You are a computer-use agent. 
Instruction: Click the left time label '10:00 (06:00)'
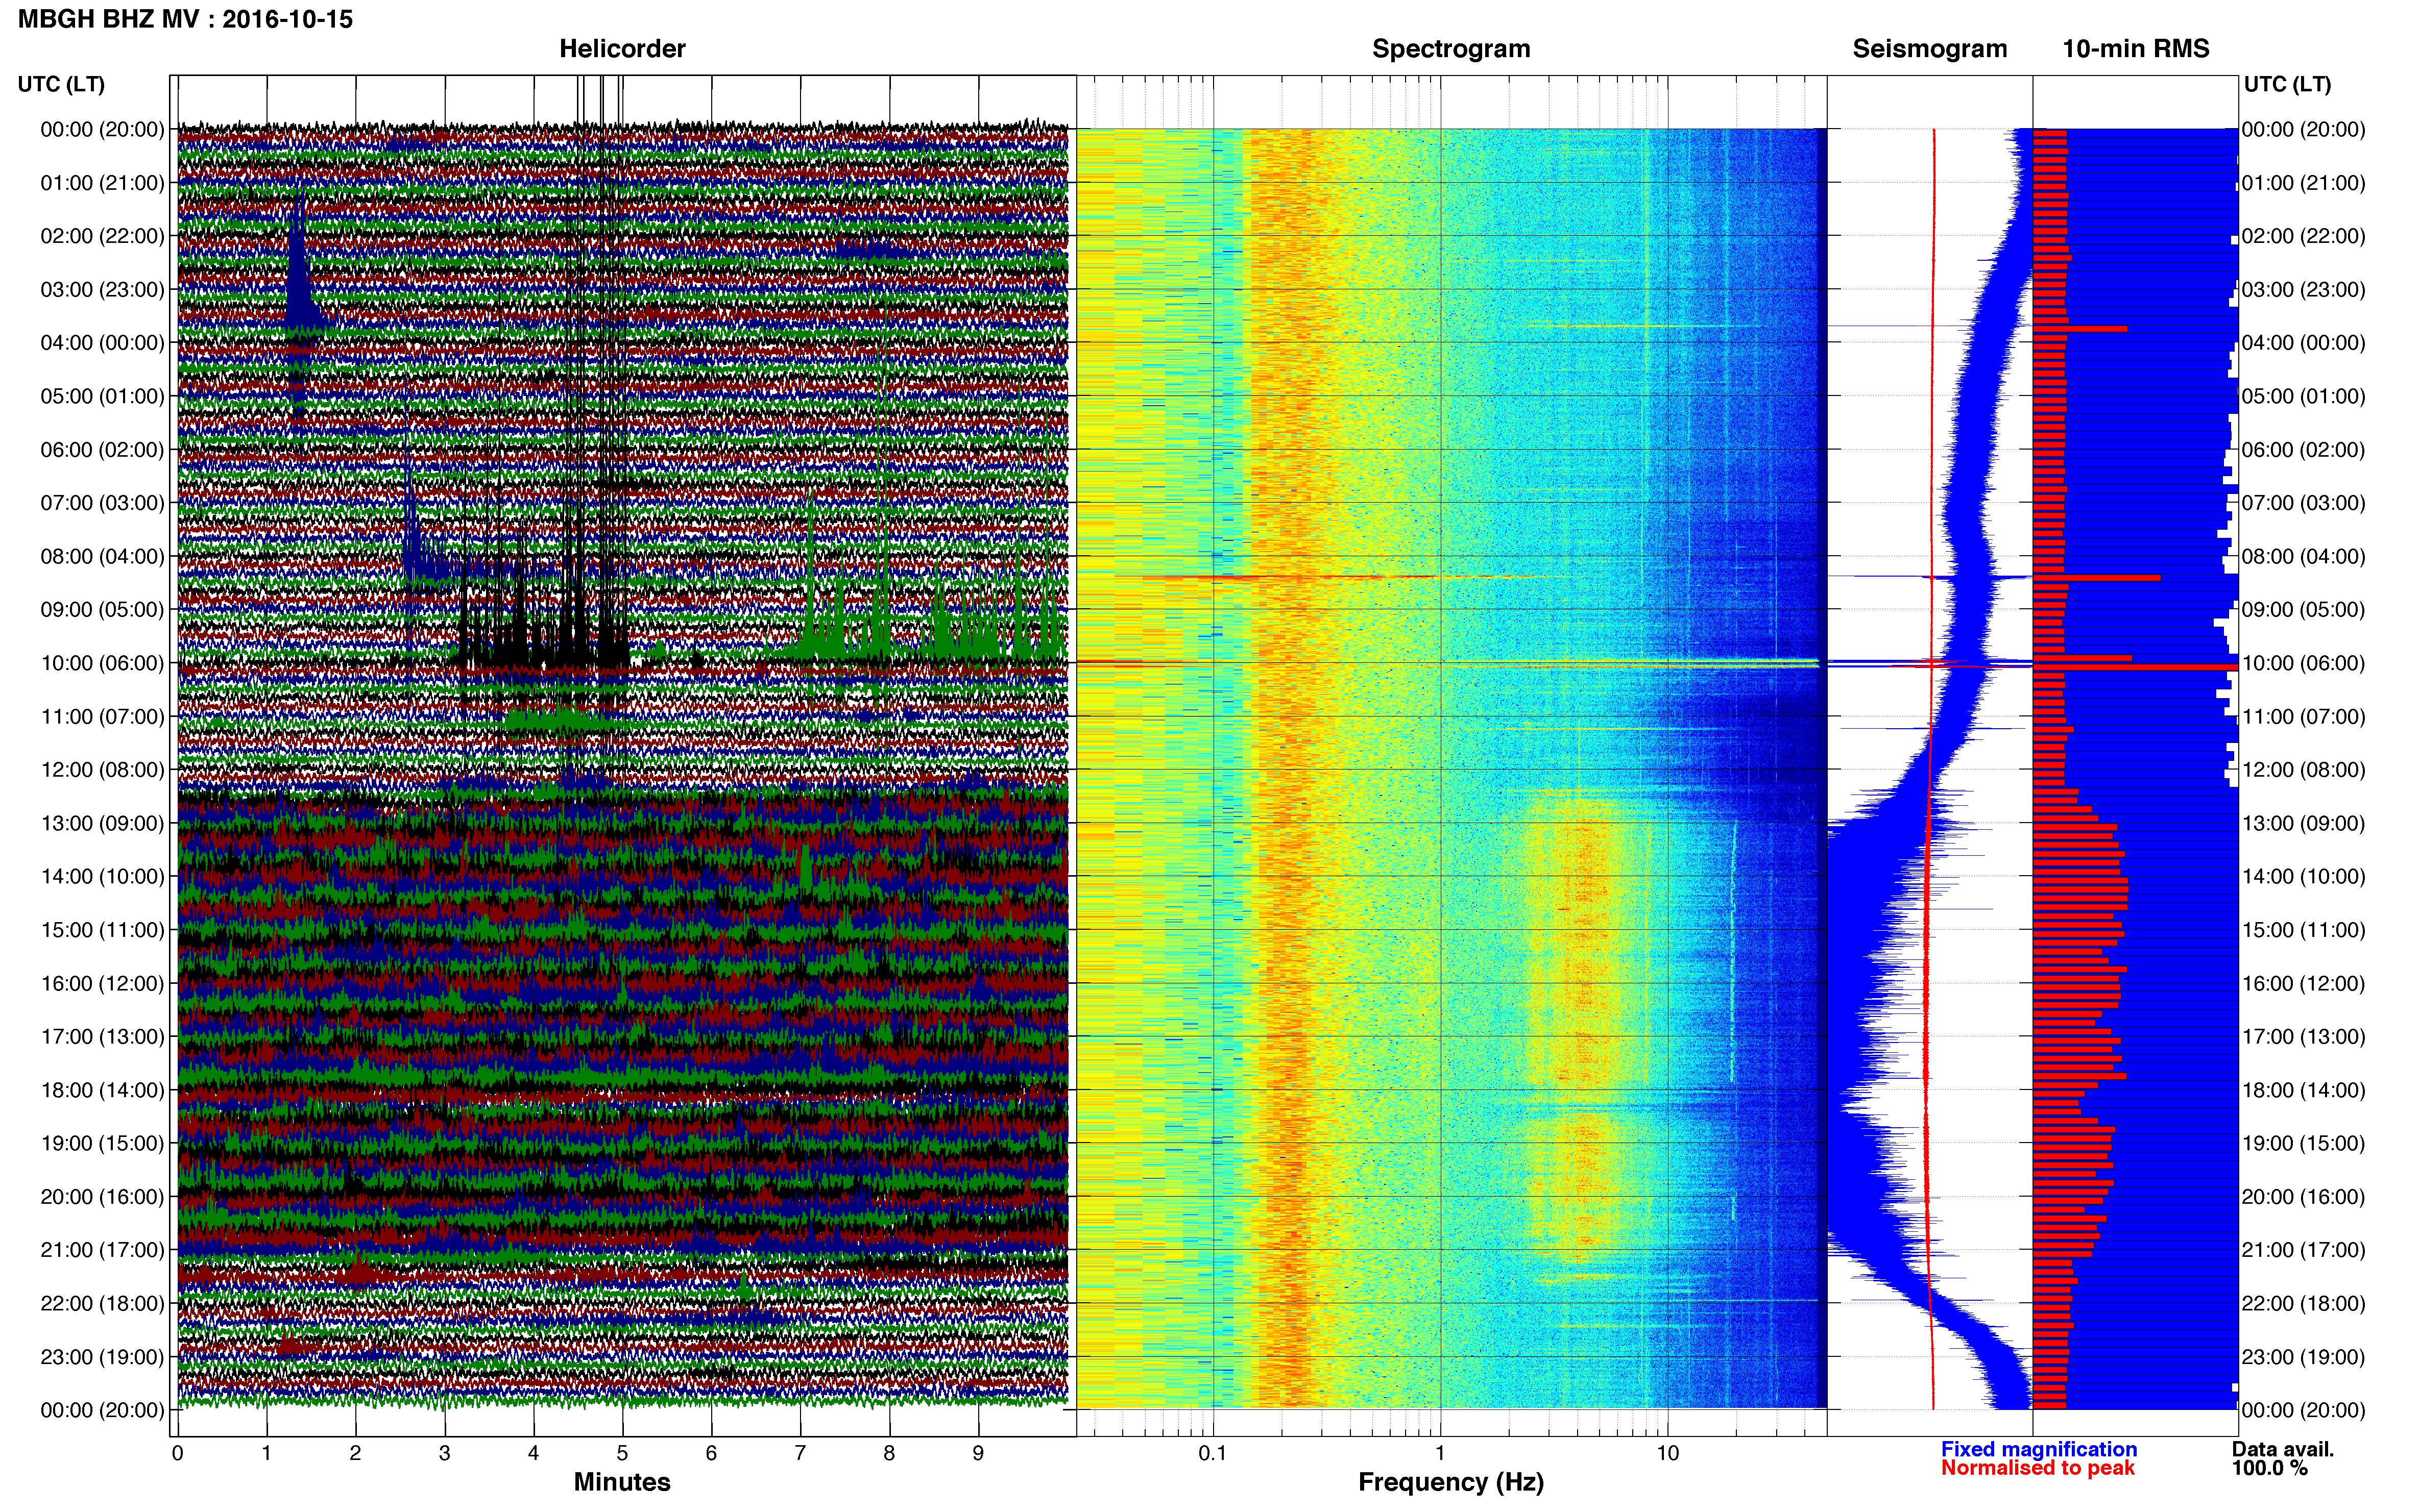pyautogui.click(x=102, y=663)
